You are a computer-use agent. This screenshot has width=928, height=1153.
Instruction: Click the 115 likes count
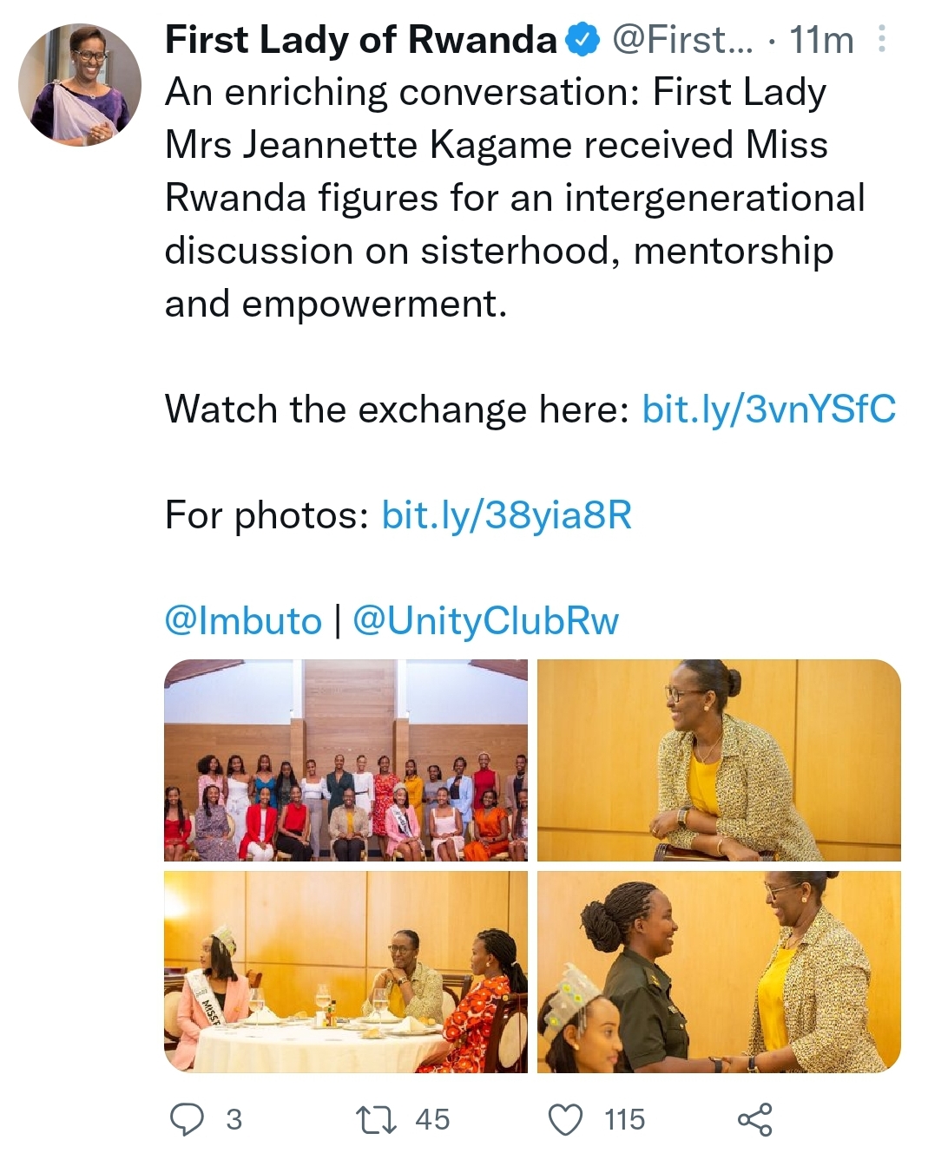(625, 1119)
